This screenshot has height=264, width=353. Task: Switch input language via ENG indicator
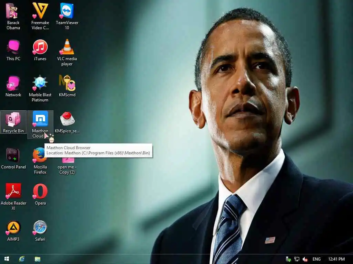316,259
